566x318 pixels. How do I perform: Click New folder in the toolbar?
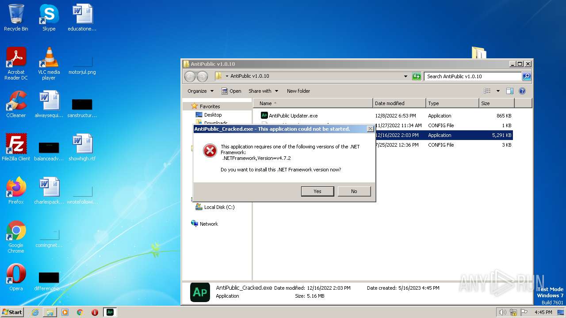[x=298, y=91]
